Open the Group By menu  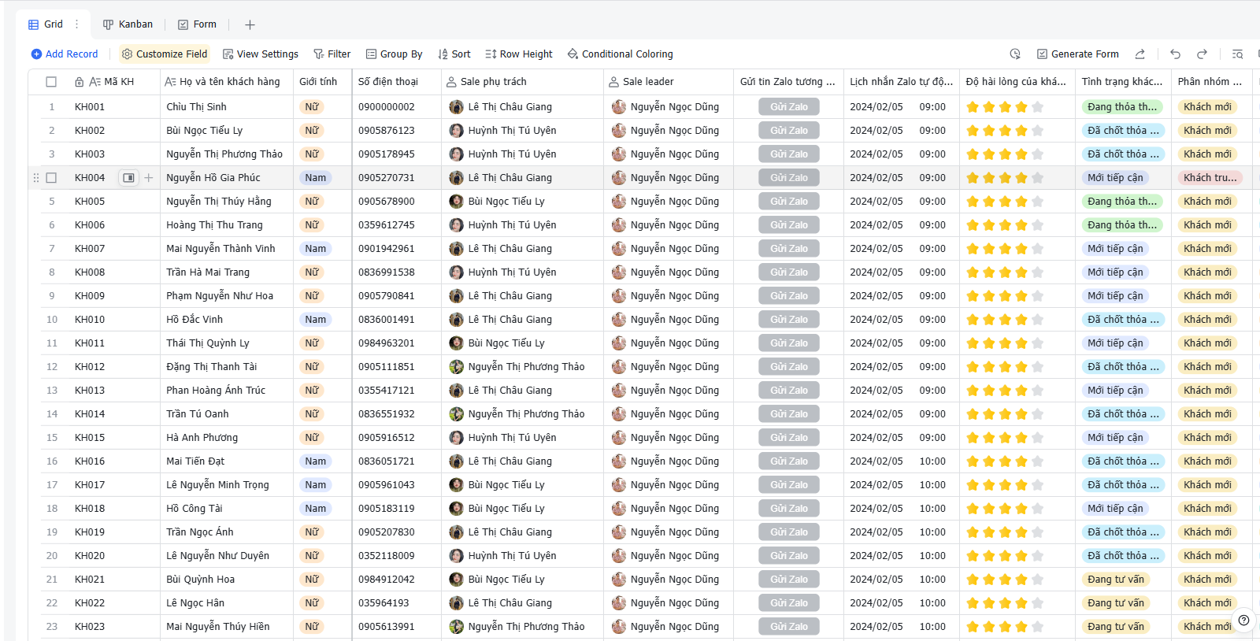[394, 54]
